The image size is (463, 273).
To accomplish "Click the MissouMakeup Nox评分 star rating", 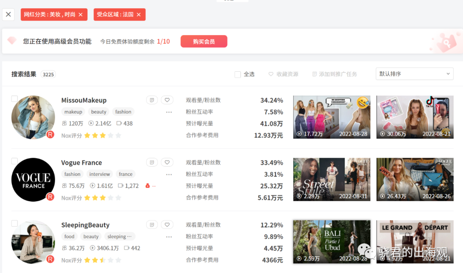I will (x=103, y=136).
